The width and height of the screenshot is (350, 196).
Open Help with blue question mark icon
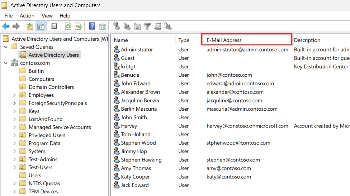click(x=92, y=26)
